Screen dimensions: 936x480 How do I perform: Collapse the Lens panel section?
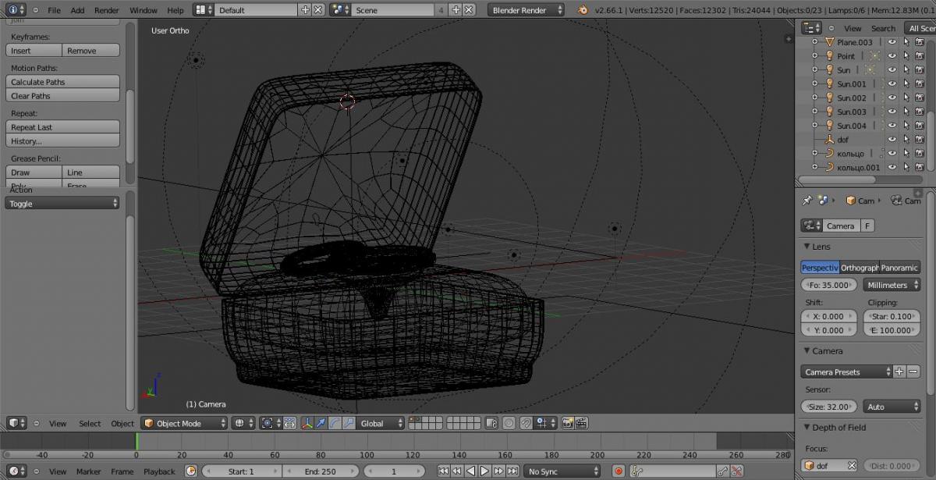807,247
